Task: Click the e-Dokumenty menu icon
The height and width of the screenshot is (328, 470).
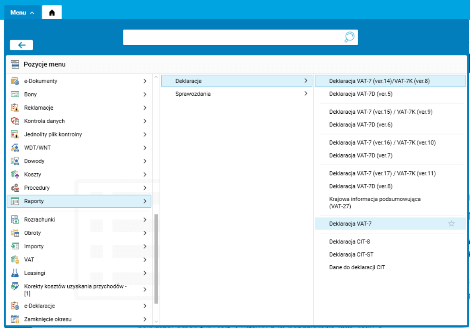Action: [x=15, y=81]
